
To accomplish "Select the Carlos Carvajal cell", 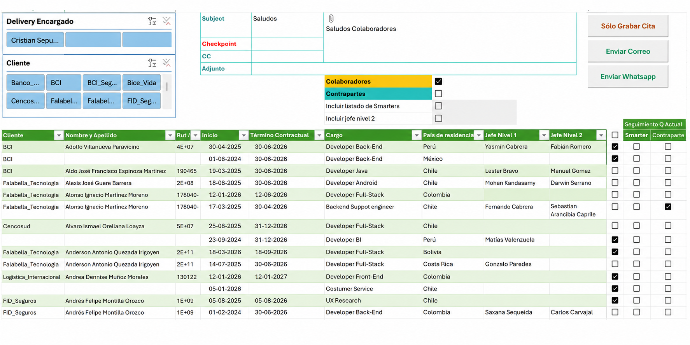I will pyautogui.click(x=578, y=312).
